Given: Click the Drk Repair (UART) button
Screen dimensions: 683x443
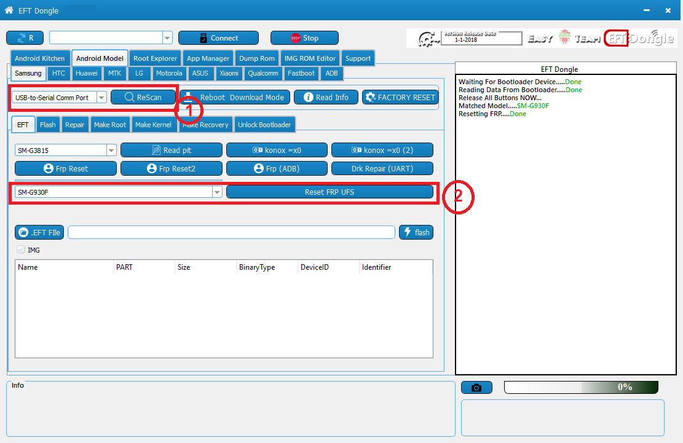Looking at the screenshot, I should click(x=382, y=168).
